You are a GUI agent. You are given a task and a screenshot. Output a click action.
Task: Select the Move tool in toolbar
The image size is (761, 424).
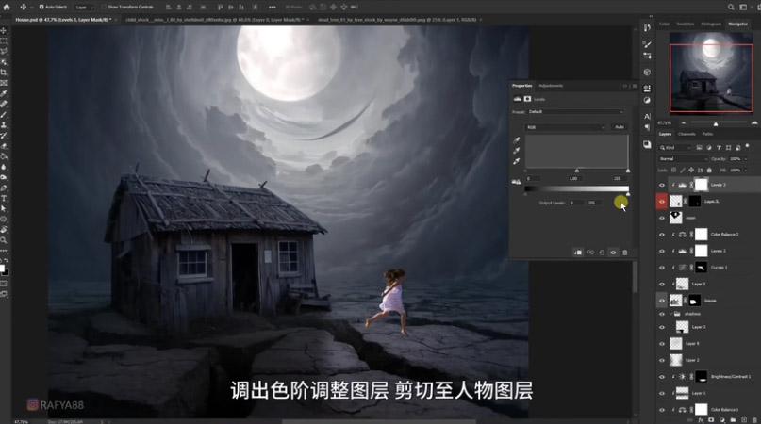coord(5,30)
